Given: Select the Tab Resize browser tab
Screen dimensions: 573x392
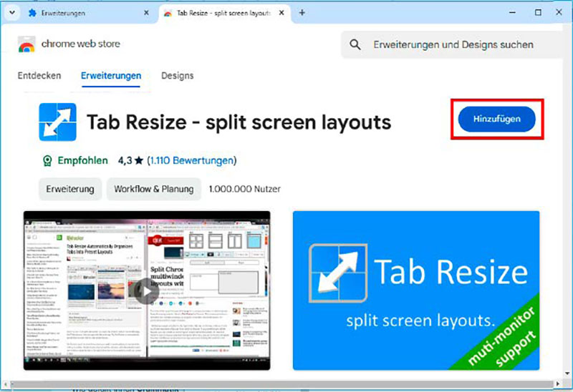Looking at the screenshot, I should [x=225, y=13].
